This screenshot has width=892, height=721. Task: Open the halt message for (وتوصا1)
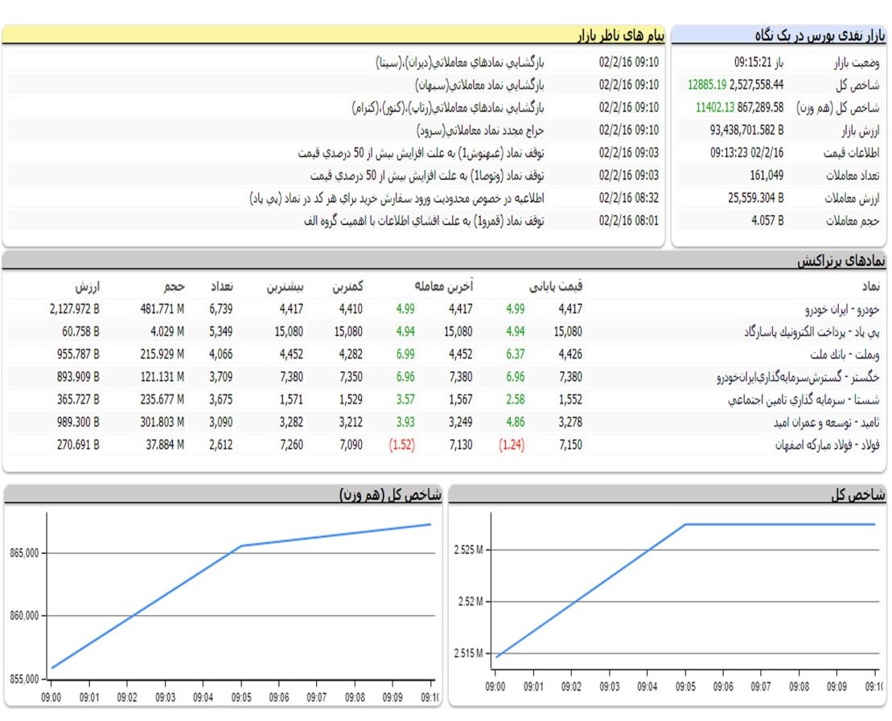coord(427,176)
